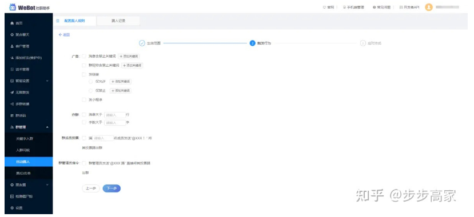The image size is (474, 217).
Task: Click the 返回 back link
Action: pos(64,35)
